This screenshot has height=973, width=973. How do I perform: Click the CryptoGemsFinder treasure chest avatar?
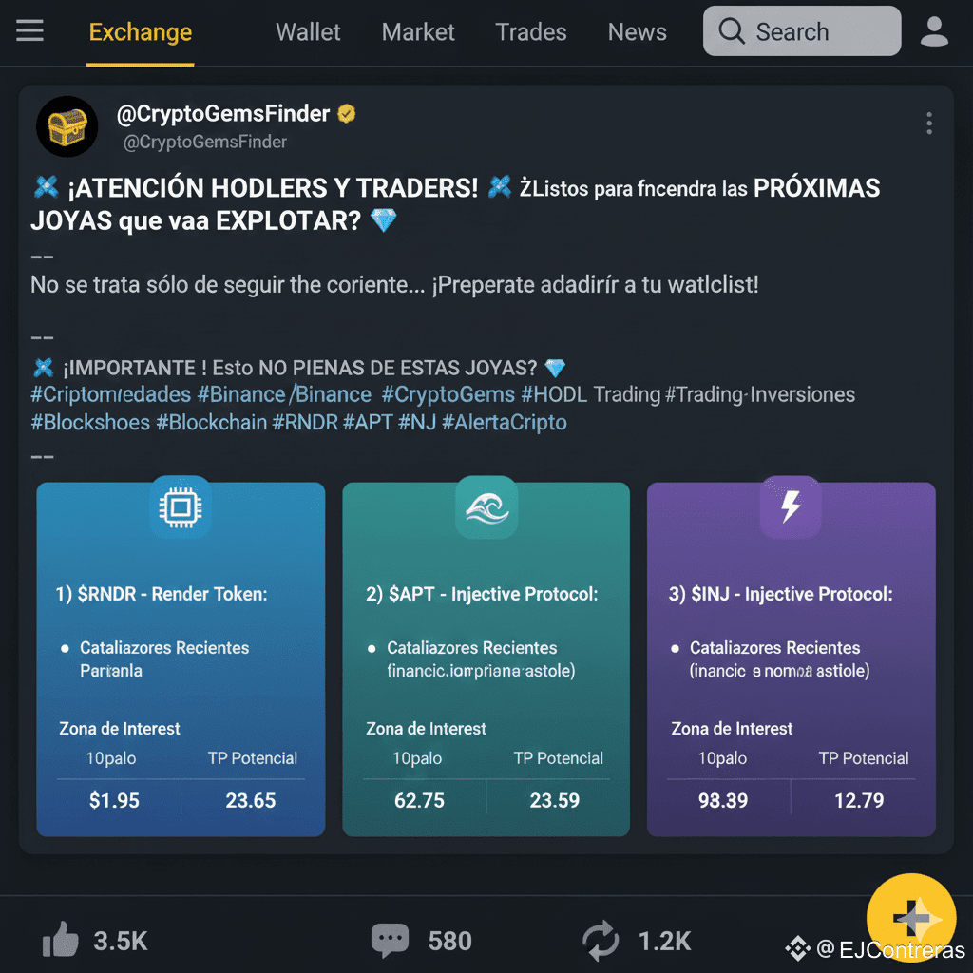pos(67,126)
